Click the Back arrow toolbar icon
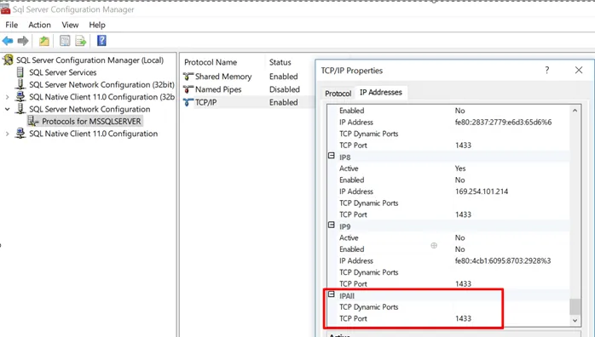 pyautogui.click(x=8, y=41)
